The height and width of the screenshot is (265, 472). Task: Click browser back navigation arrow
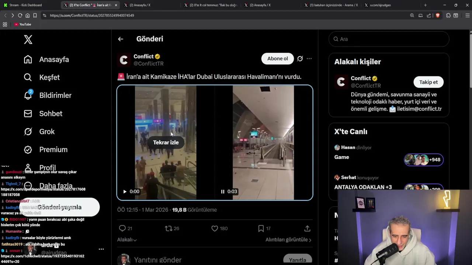point(5,15)
